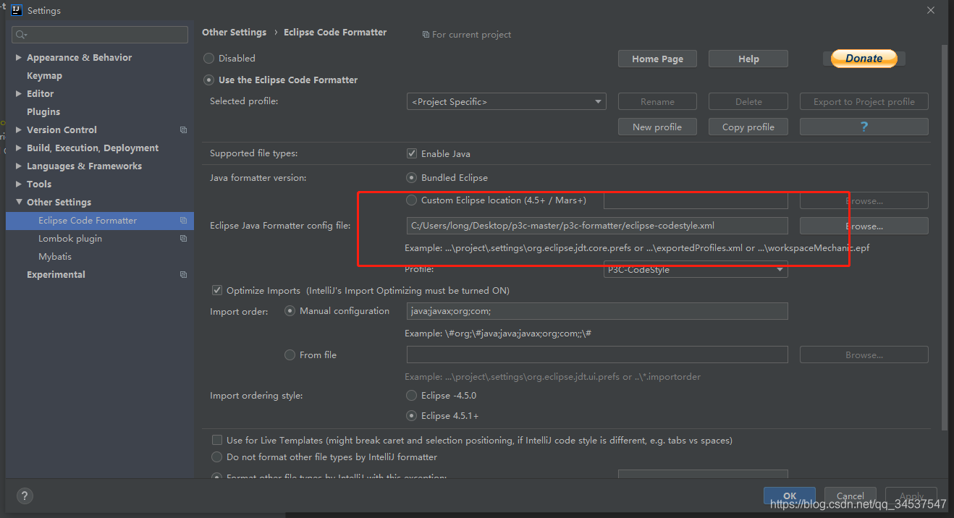Select Use the Eclipse Code Formatter option

pyautogui.click(x=209, y=80)
